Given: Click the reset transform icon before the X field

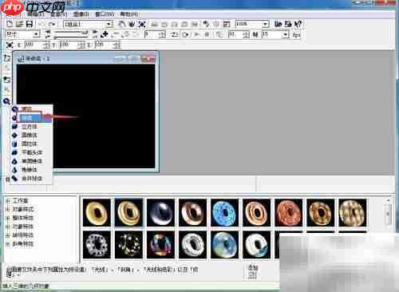Looking at the screenshot, I should coord(10,45).
